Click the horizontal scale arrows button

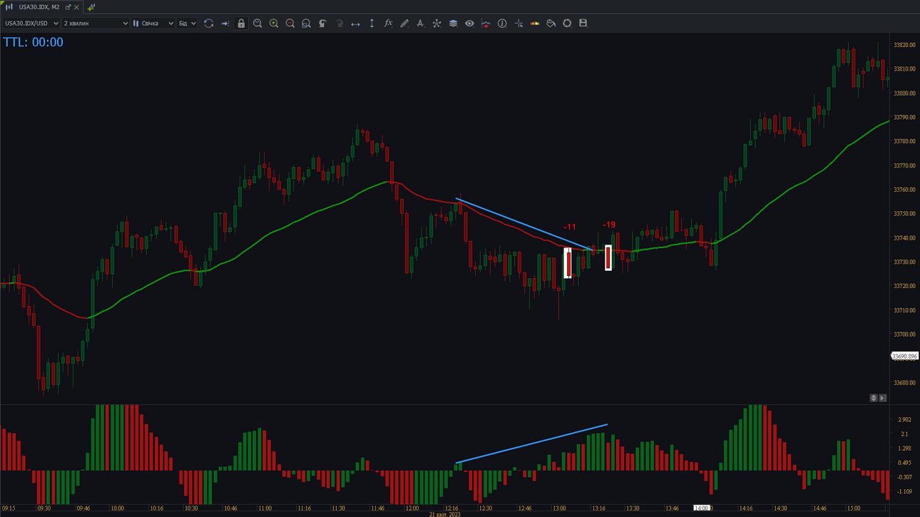point(355,24)
